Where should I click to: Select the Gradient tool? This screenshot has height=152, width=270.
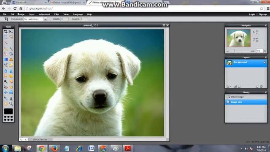[5, 60]
